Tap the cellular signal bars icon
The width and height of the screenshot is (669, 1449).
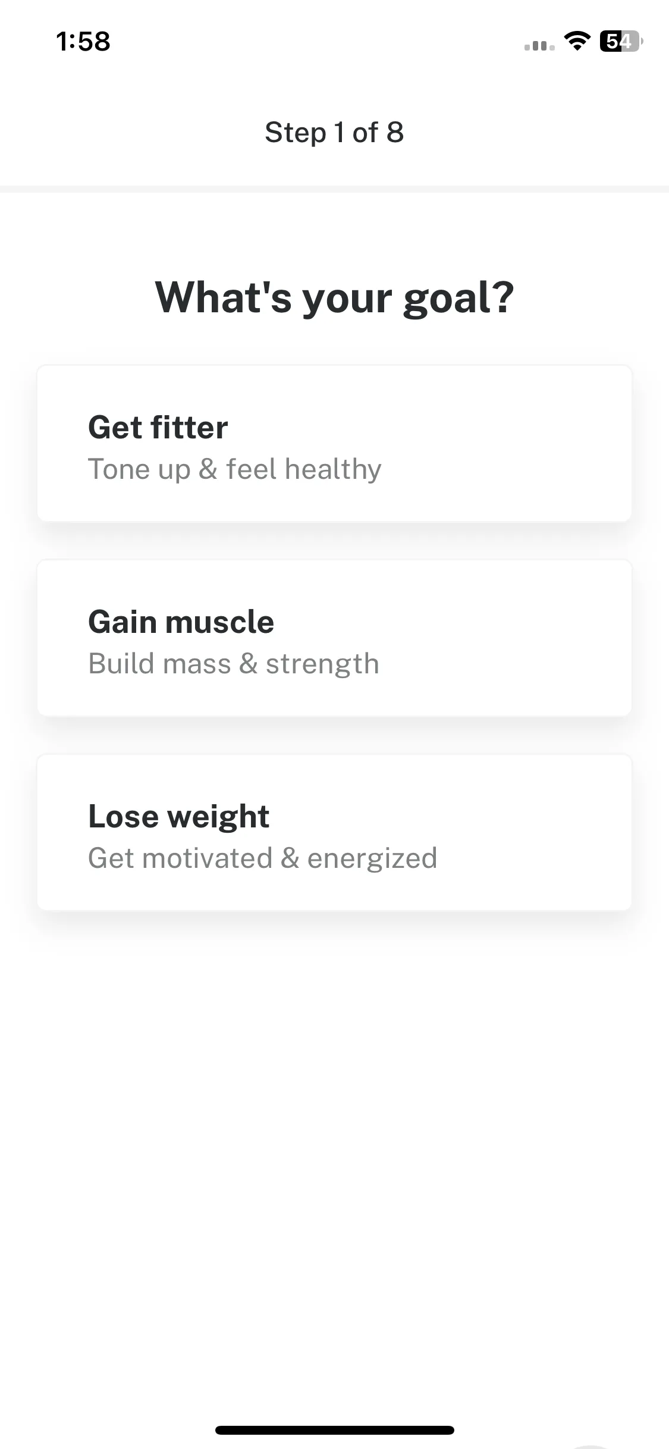pyautogui.click(x=539, y=45)
